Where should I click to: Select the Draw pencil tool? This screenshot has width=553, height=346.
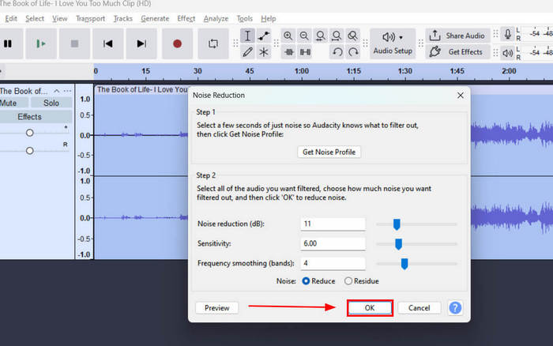(247, 52)
